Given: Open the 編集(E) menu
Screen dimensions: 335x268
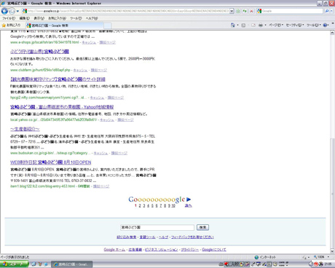Looking at the screenshot, I should 24,18.
